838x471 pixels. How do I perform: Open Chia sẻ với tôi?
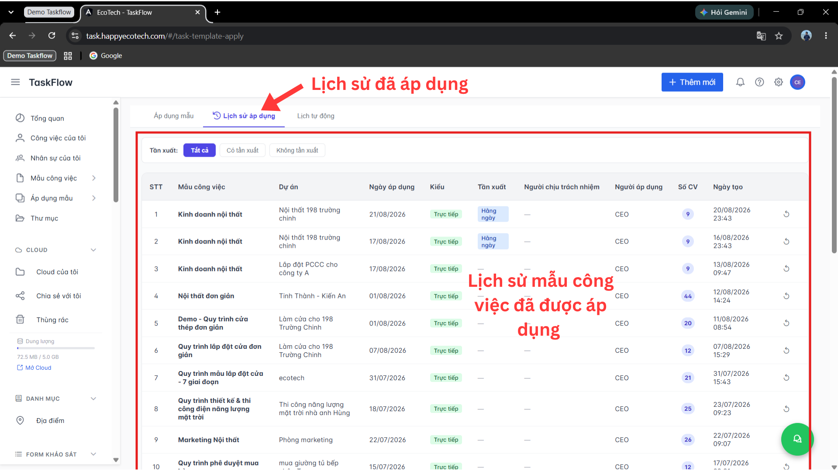pyautogui.click(x=59, y=296)
